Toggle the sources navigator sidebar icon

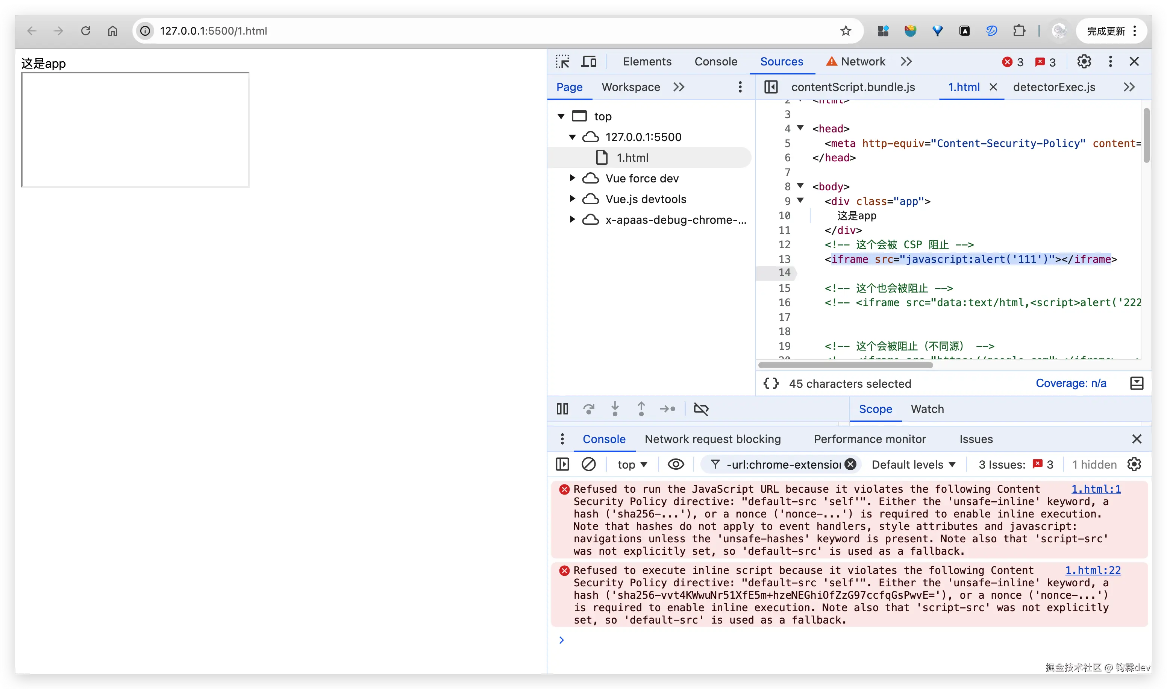(x=771, y=87)
